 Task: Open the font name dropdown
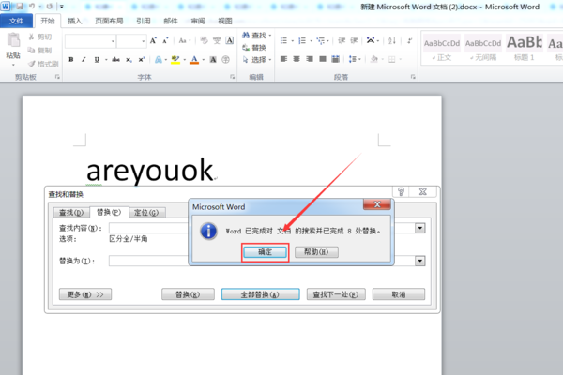click(x=113, y=41)
